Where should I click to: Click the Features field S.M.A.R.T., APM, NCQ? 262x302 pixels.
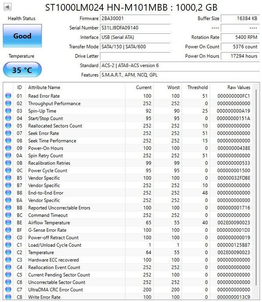tap(180, 75)
